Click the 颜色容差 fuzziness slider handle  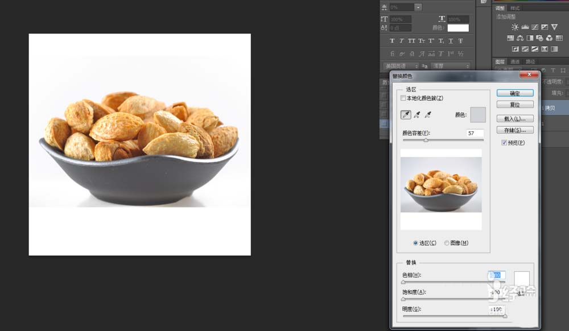[426, 140]
